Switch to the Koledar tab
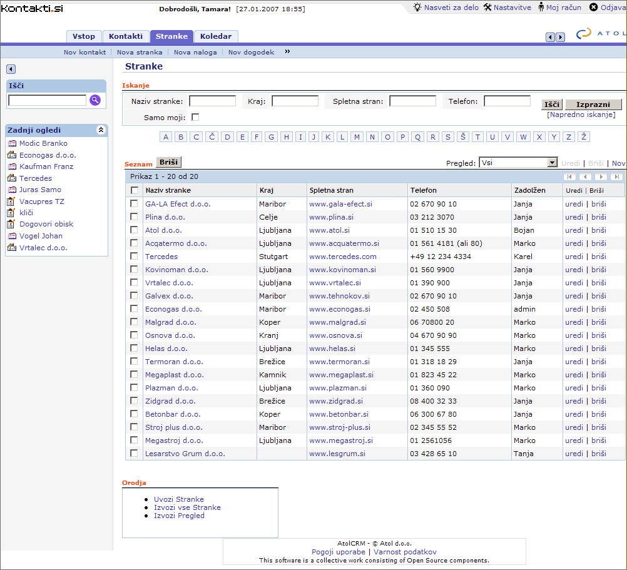627x570 pixels. click(x=216, y=36)
